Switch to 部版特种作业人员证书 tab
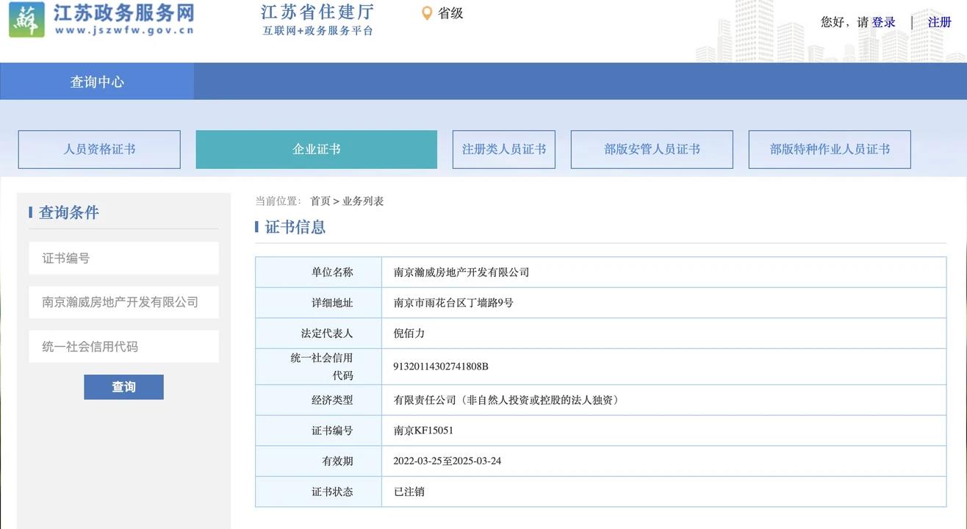The height and width of the screenshot is (529, 967). [830, 149]
